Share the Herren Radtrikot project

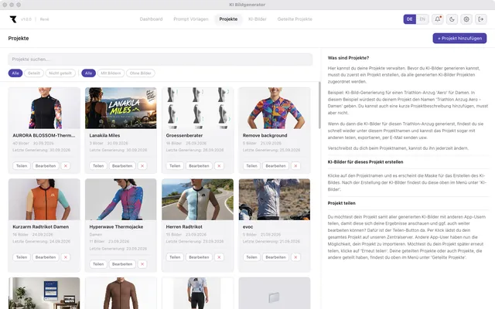[x=175, y=257]
